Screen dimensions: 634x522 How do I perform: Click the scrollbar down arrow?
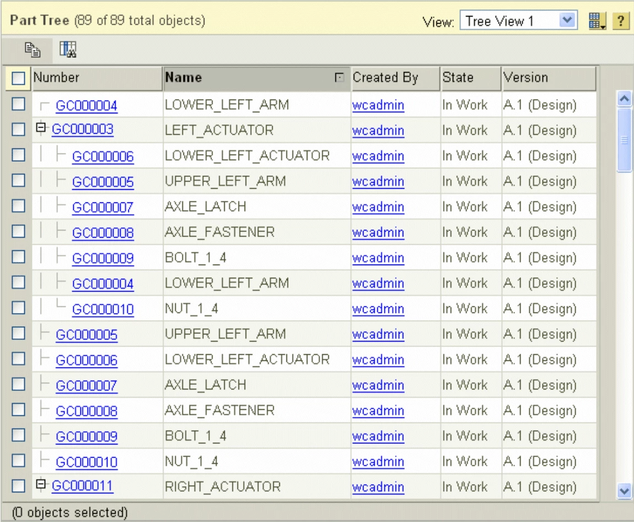coord(624,491)
